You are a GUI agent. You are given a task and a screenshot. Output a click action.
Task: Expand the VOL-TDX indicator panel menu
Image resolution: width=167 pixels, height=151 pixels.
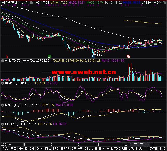(x=2, y=61)
